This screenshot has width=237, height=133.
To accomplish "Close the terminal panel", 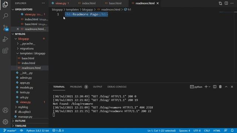I will click(x=232, y=87).
